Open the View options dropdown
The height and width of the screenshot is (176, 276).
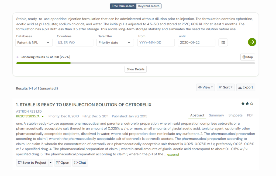click(205, 87)
